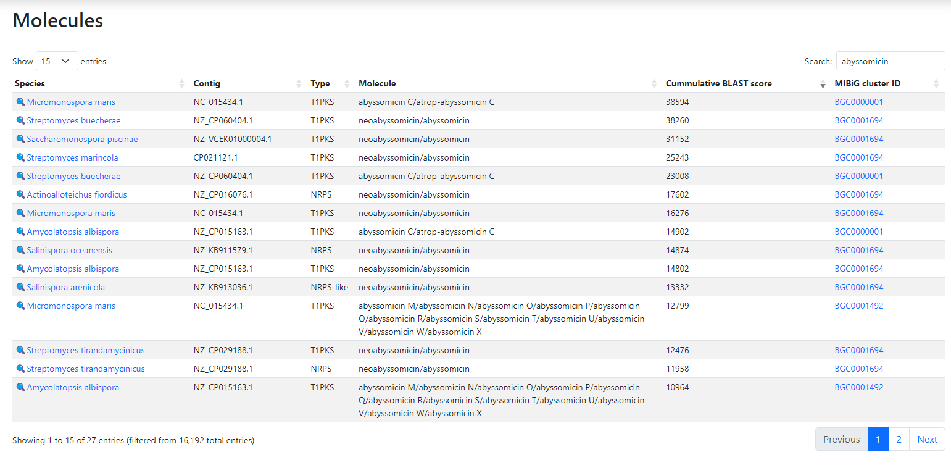Viewport: 951px width, 468px height.
Task: Open BGC0001694 link in score 16276 row
Action: [x=859, y=213]
